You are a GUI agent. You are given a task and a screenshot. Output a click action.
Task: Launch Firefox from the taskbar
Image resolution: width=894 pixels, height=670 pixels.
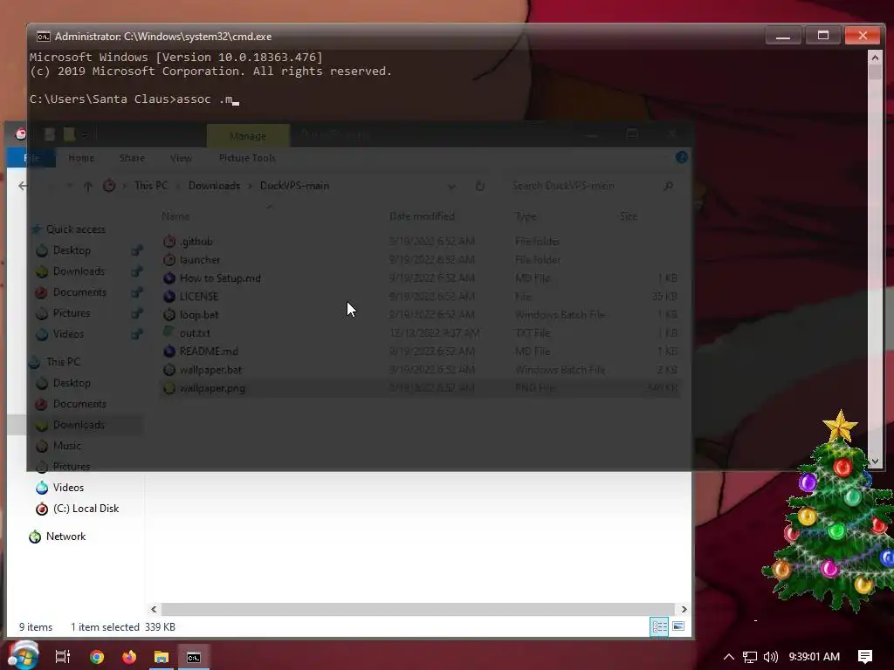129,657
